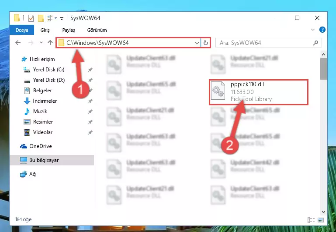
Task: Click the vertical scrollbar thumb
Action: tap(323, 68)
